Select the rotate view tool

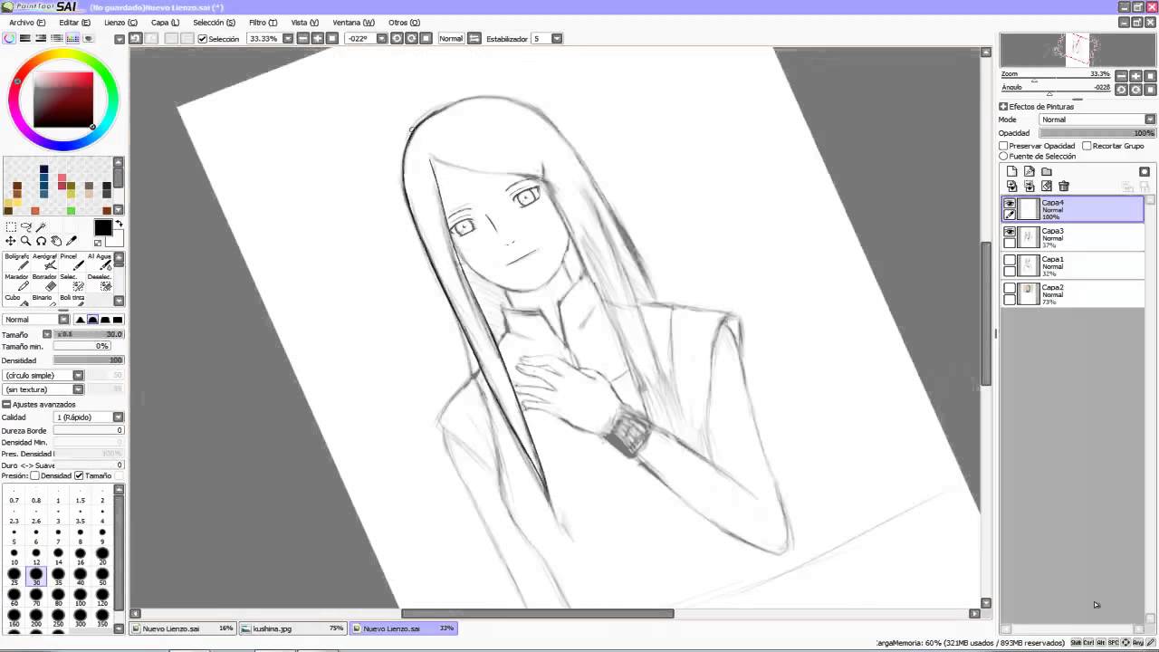pos(42,241)
